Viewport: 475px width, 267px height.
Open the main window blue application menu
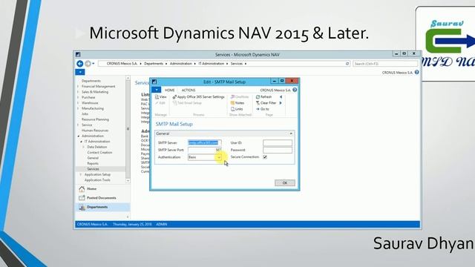tap(80, 72)
